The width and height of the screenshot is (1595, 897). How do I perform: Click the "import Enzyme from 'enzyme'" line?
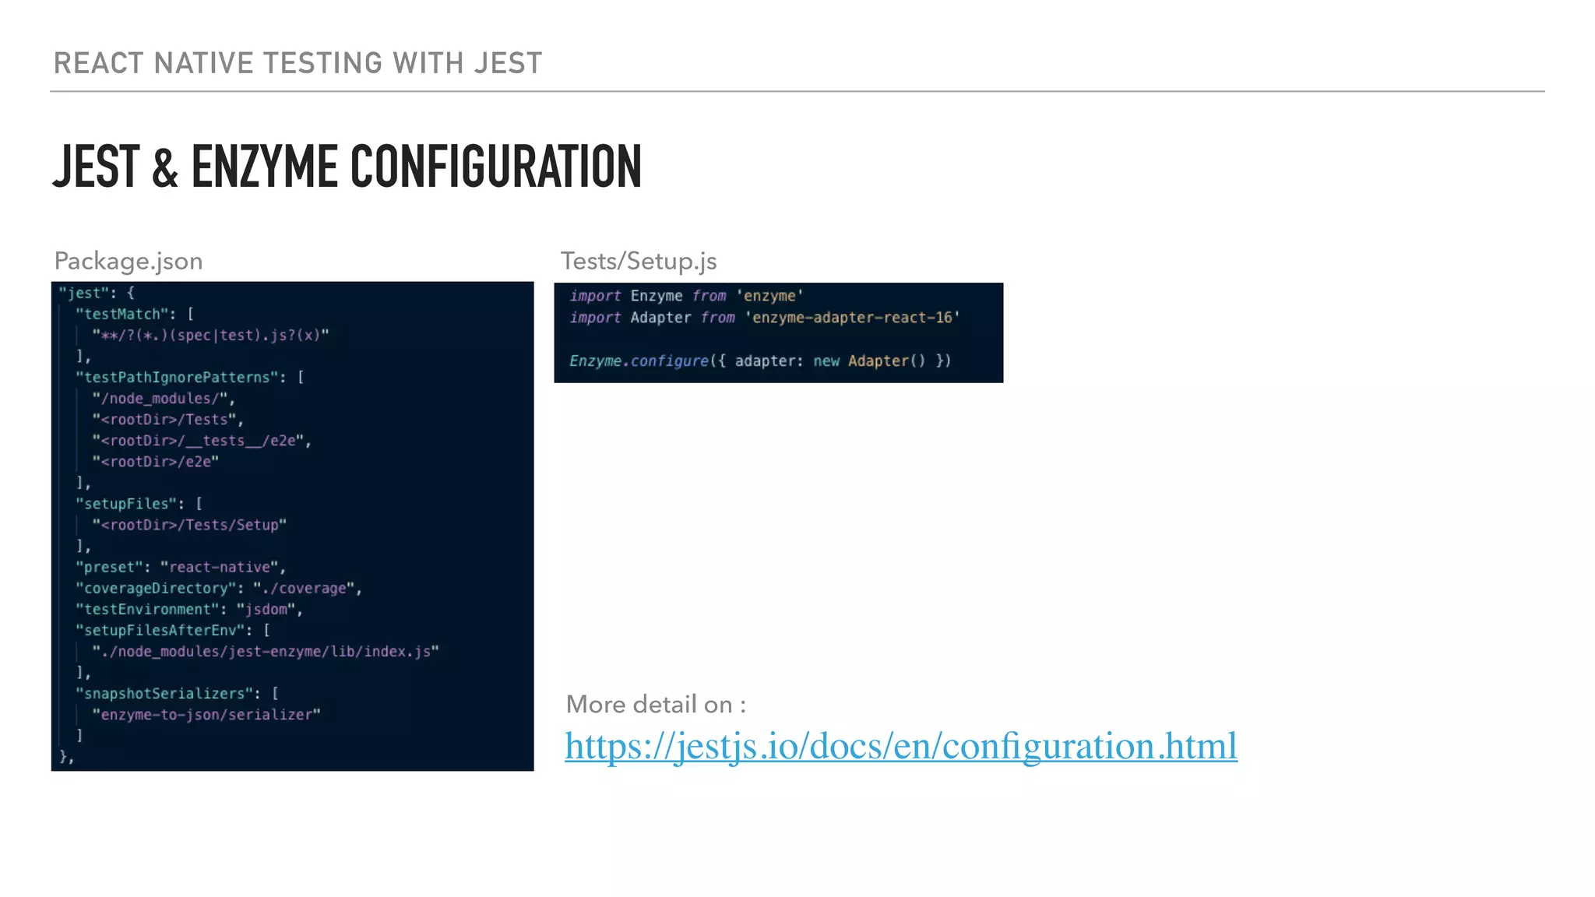[686, 295]
